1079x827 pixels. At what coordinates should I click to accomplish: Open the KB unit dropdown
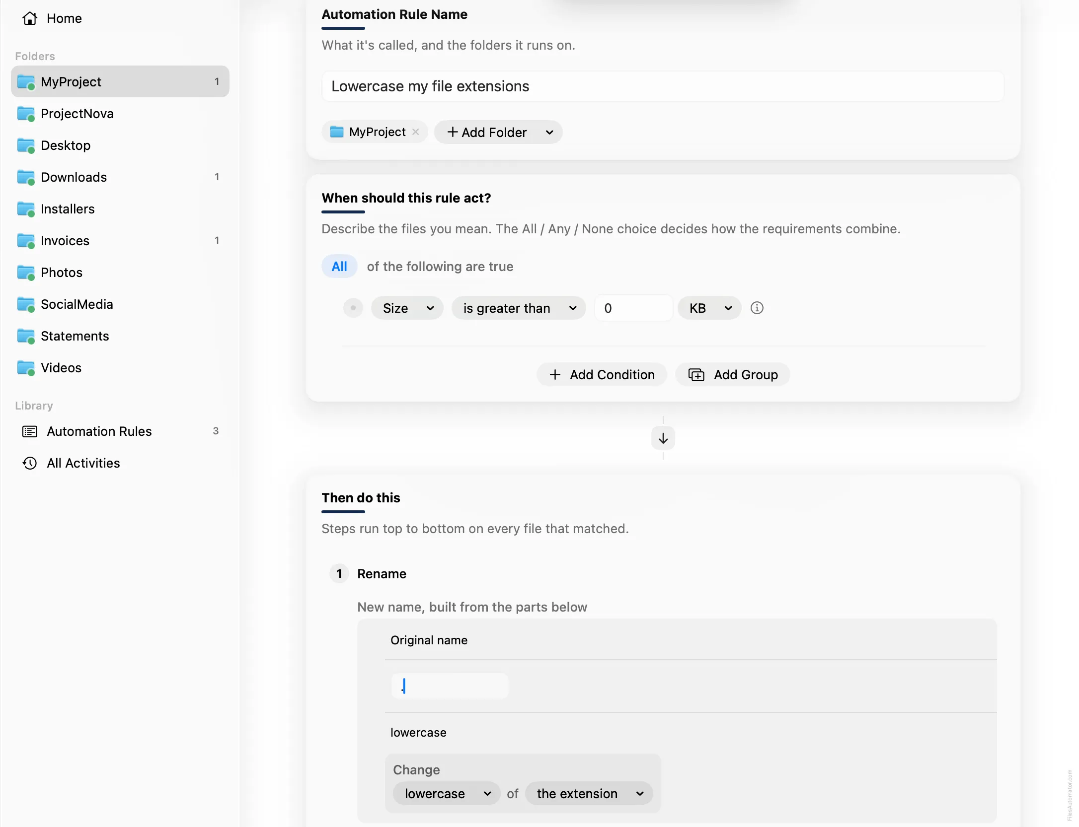[x=709, y=308]
